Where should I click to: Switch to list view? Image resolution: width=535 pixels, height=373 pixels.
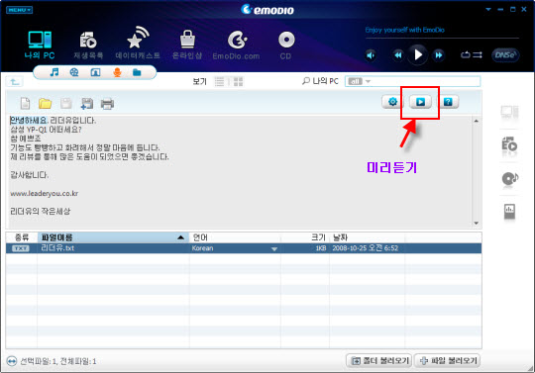[x=219, y=81]
